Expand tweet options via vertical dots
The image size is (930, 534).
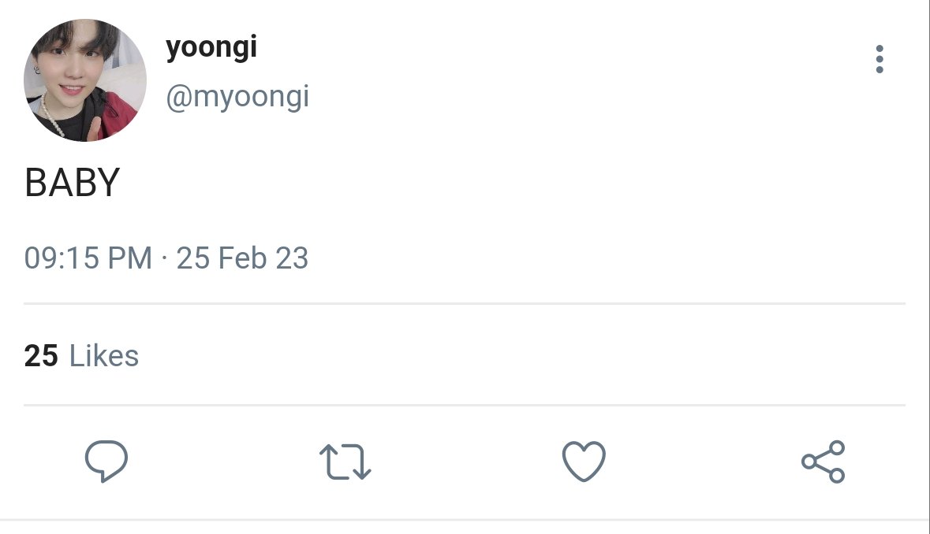click(x=879, y=59)
